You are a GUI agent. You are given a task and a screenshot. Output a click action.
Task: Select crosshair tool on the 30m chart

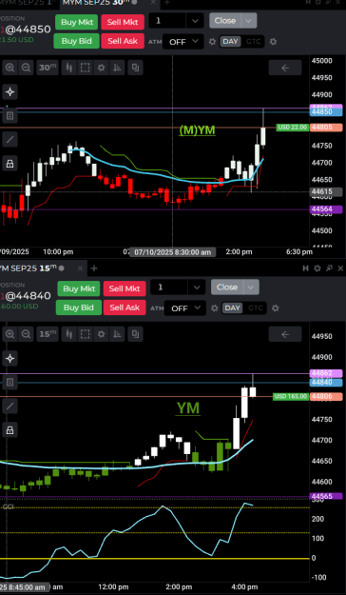coord(10,91)
